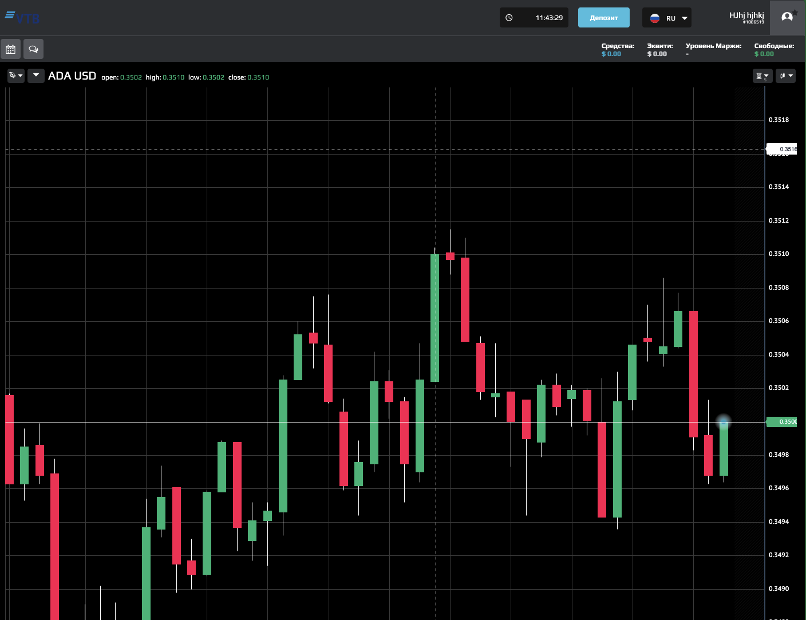Open the economic calendar panel

pyautogui.click(x=10, y=49)
